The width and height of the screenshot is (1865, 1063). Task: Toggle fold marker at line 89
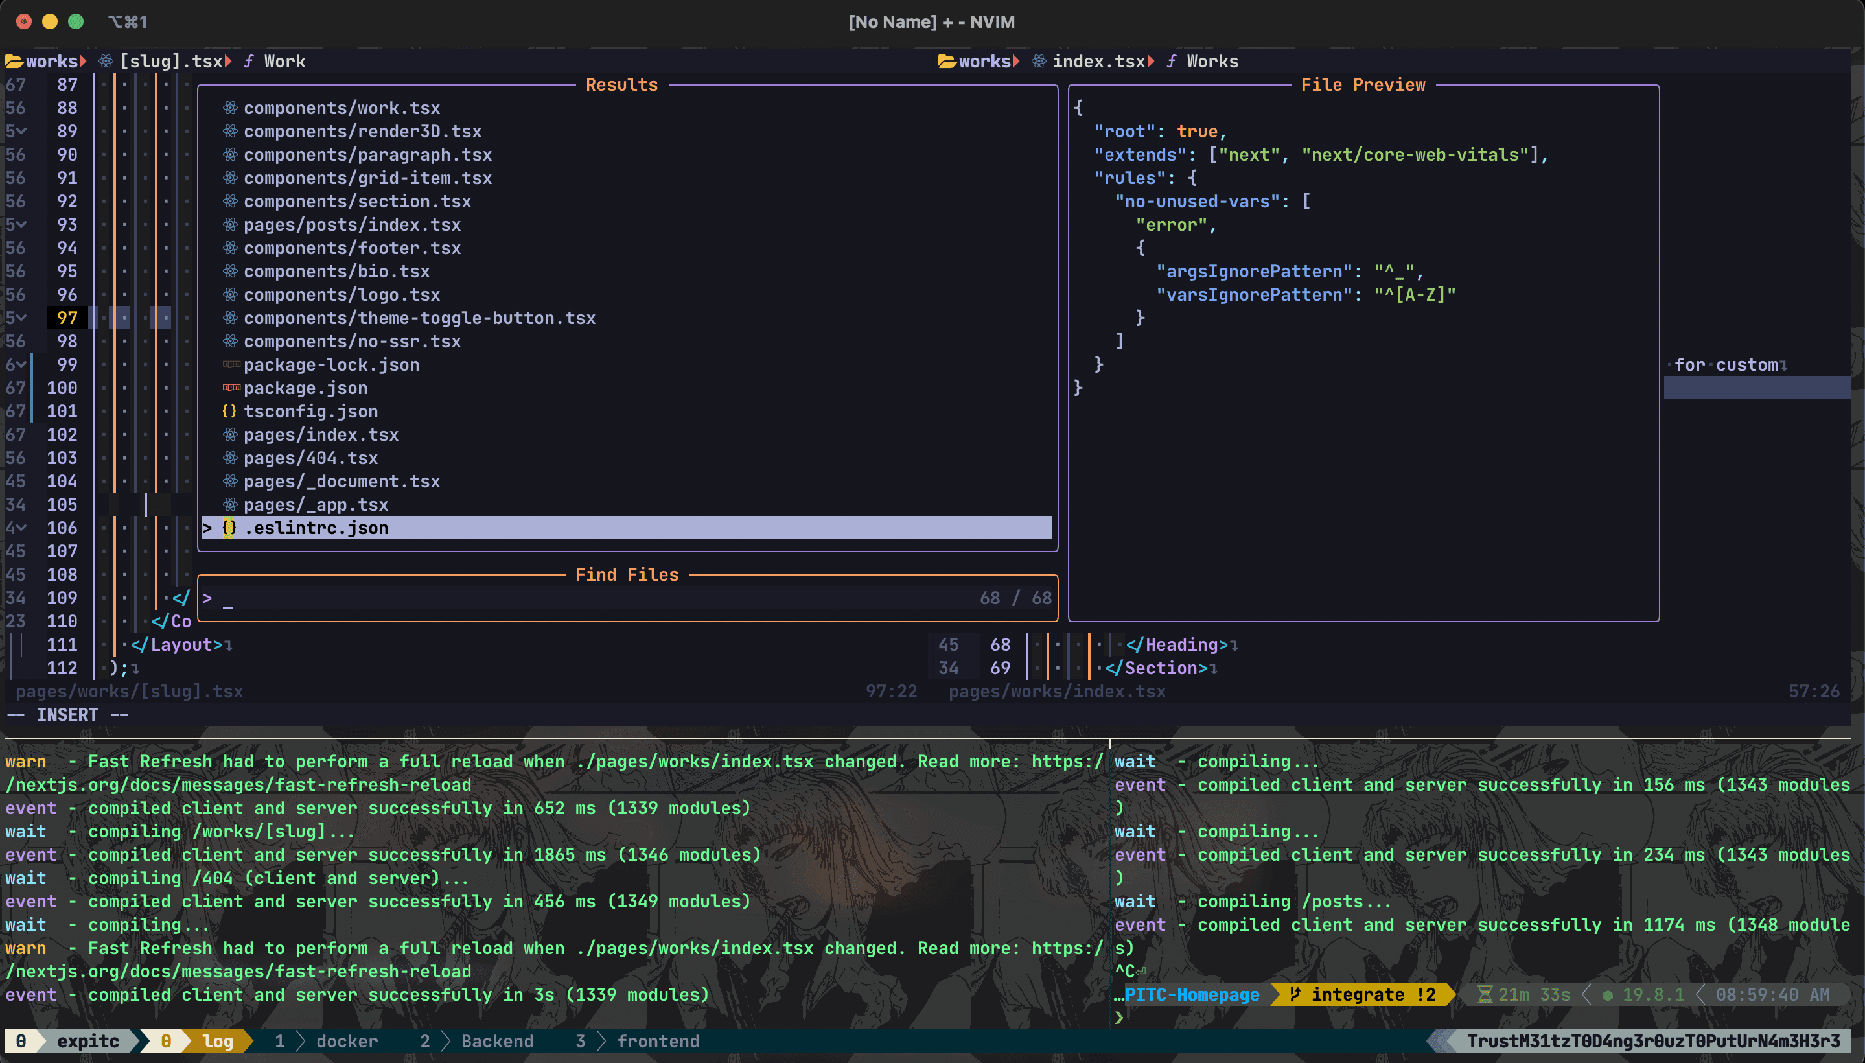pyautogui.click(x=21, y=132)
